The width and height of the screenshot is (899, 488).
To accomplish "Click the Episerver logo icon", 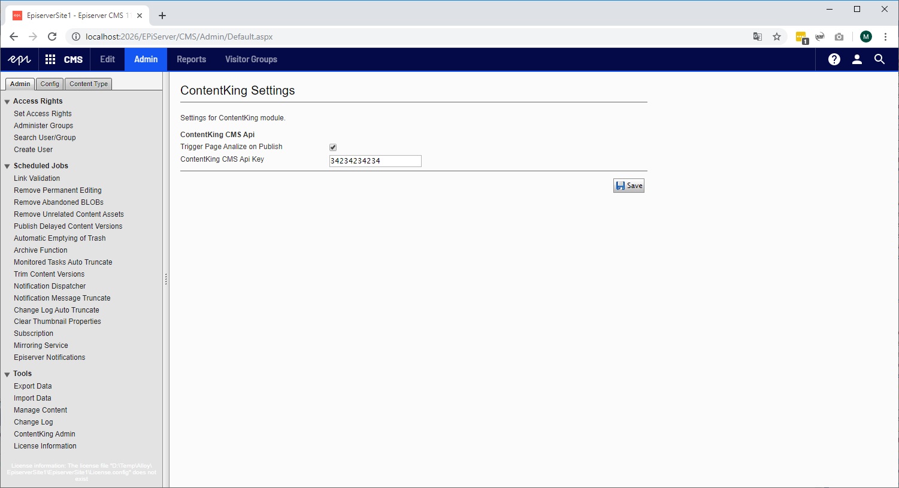I will [19, 59].
